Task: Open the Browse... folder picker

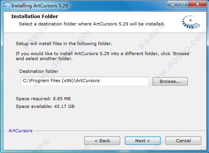Action: 170,81
